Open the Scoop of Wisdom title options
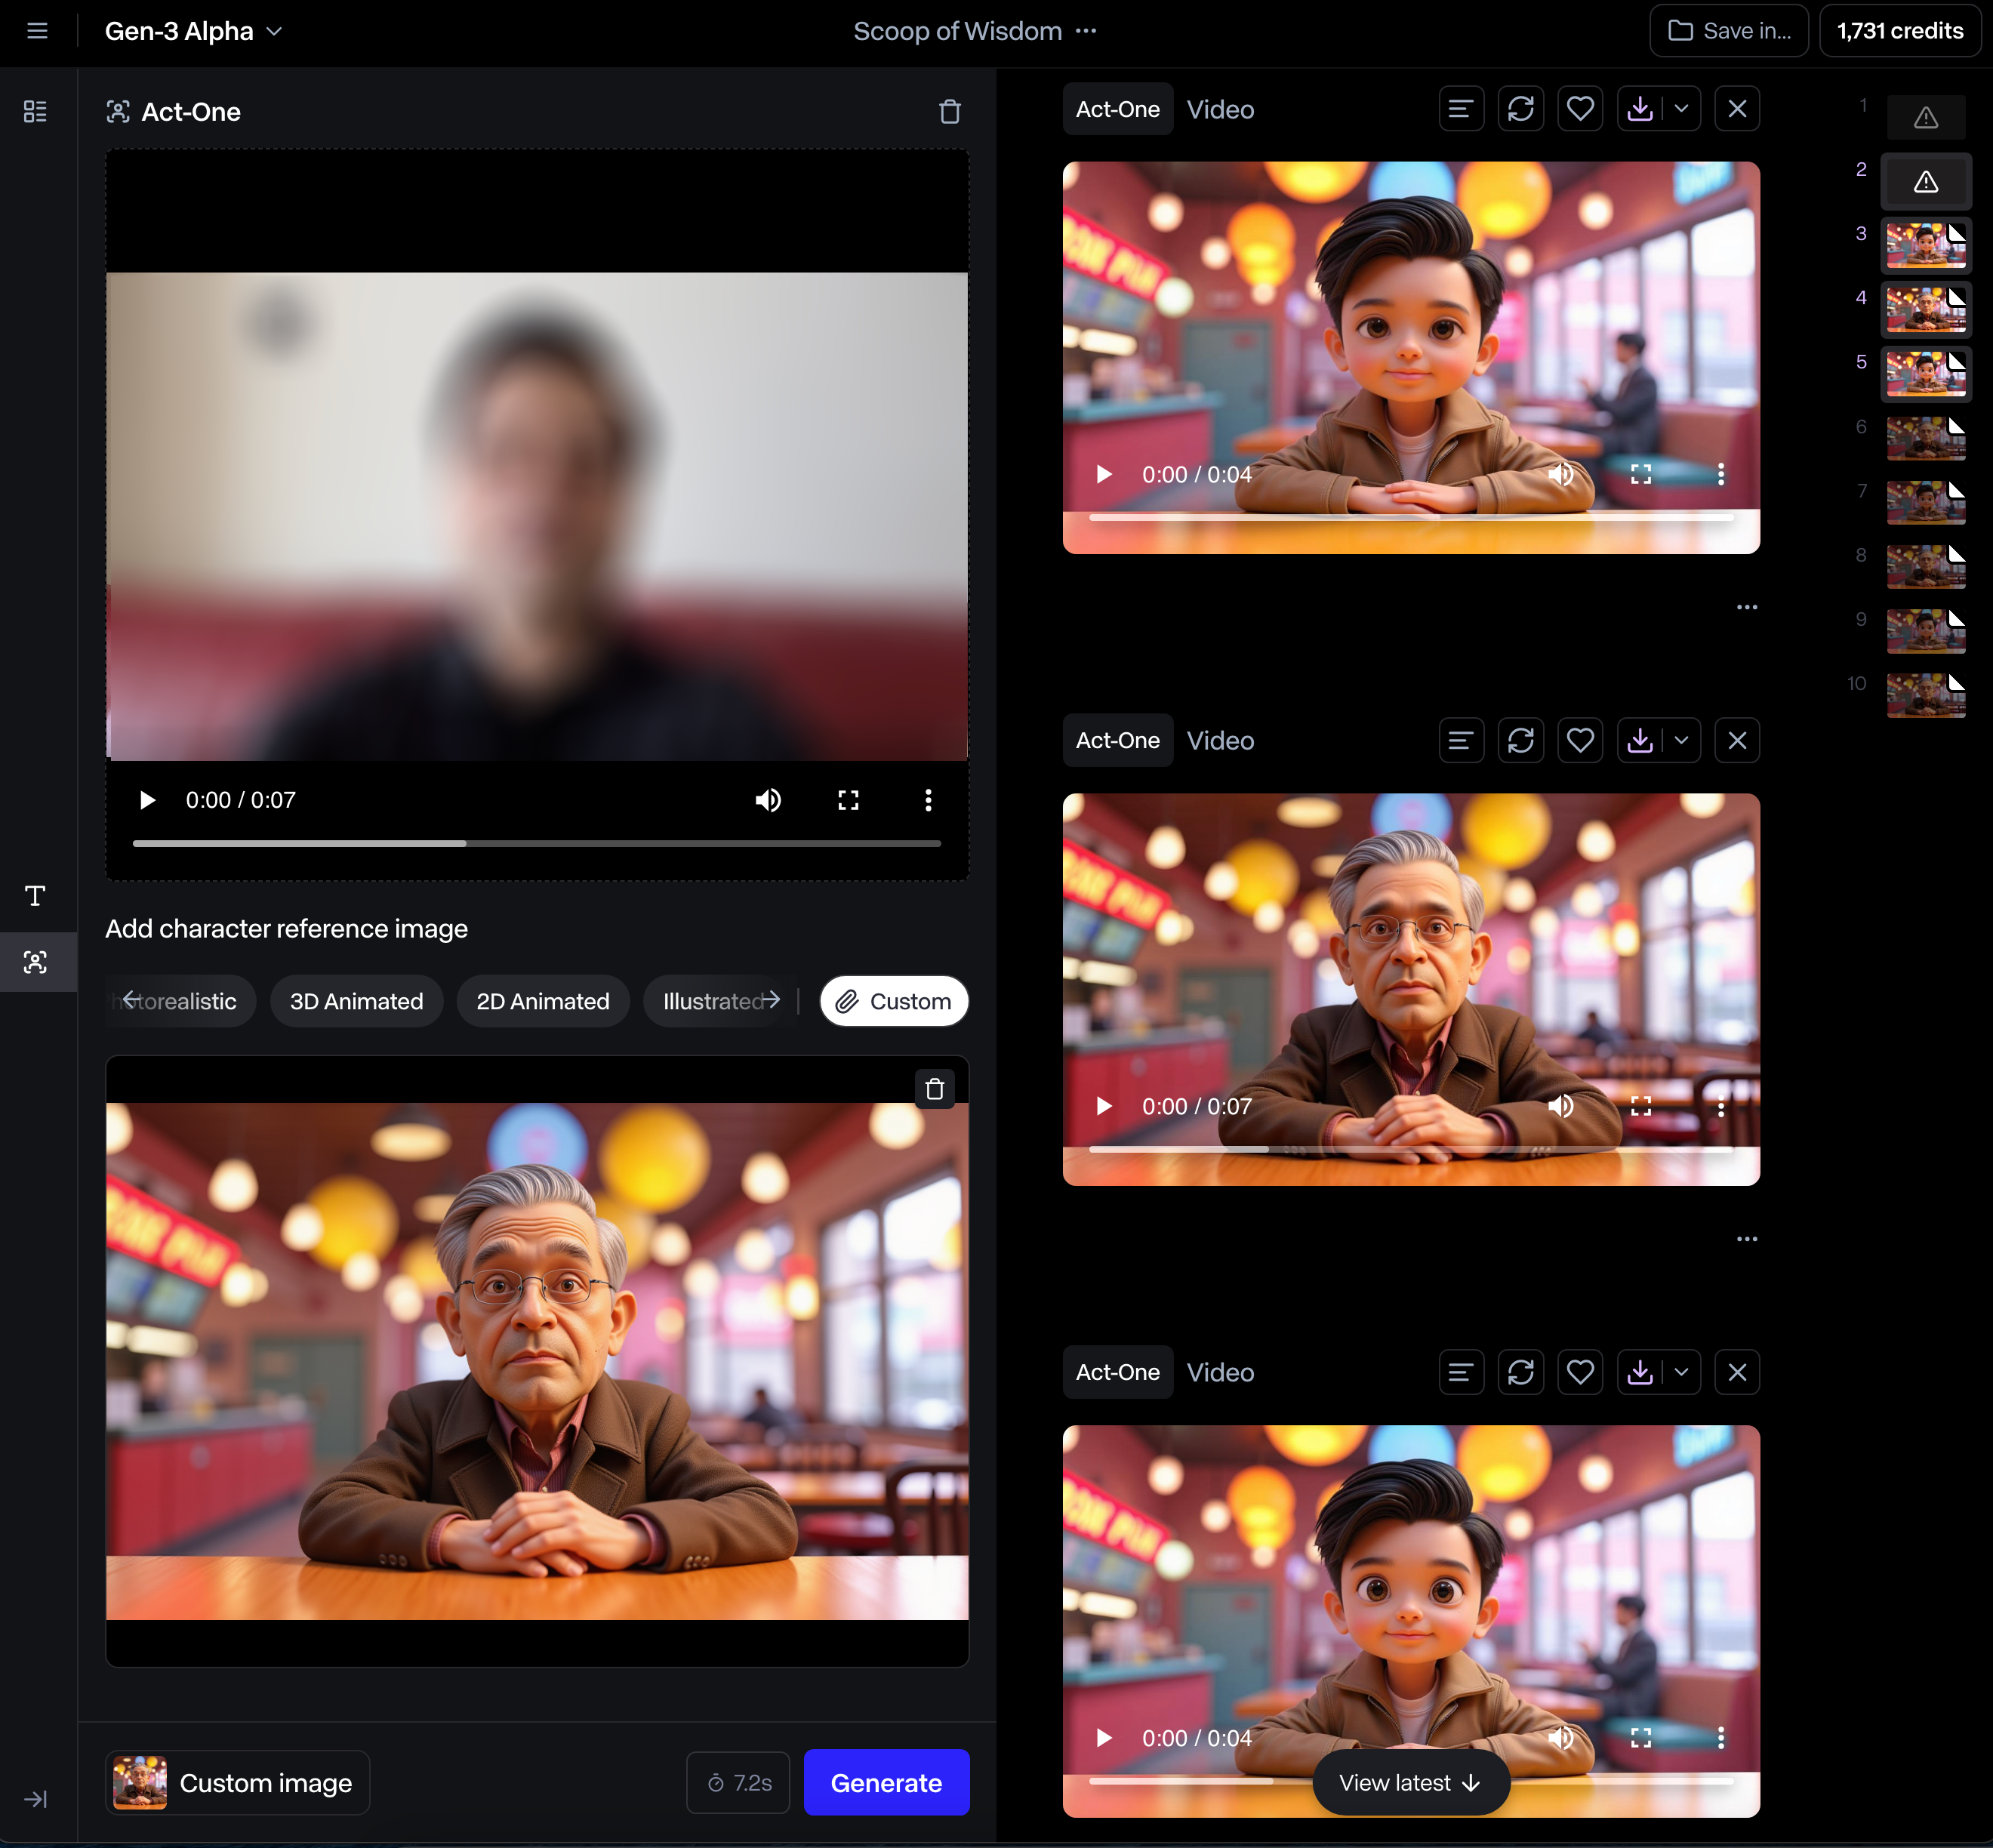This screenshot has height=1848, width=1993. tap(1086, 31)
